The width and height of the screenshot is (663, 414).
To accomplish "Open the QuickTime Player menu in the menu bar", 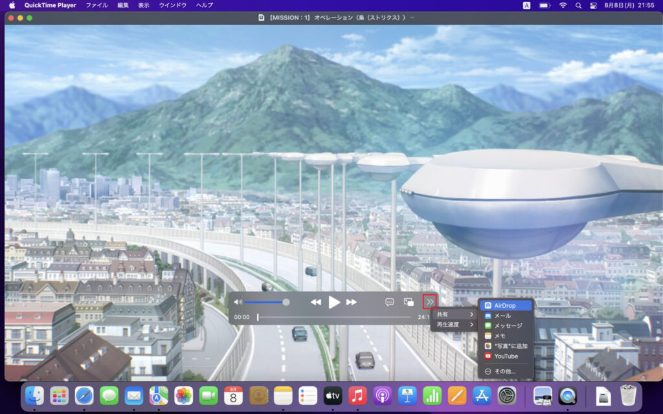I will click(51, 5).
